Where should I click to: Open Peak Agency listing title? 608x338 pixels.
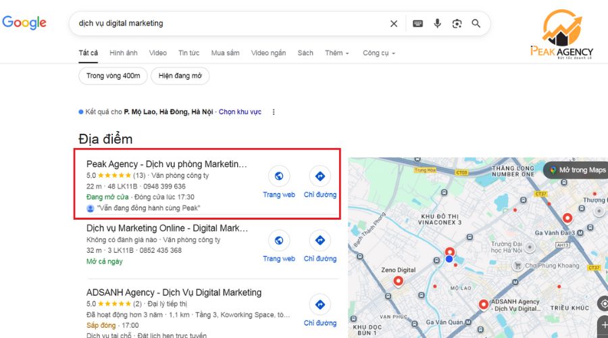coord(166,164)
